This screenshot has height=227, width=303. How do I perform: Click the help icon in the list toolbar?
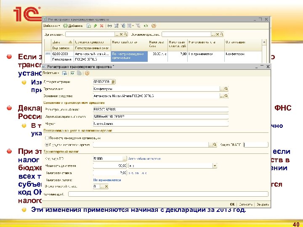click(154, 26)
